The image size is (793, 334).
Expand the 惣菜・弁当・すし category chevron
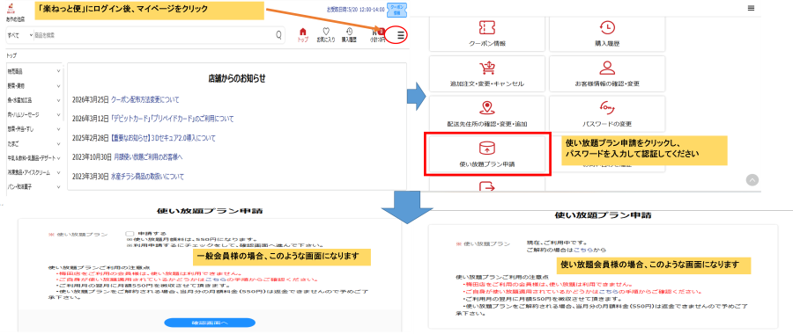[59, 130]
